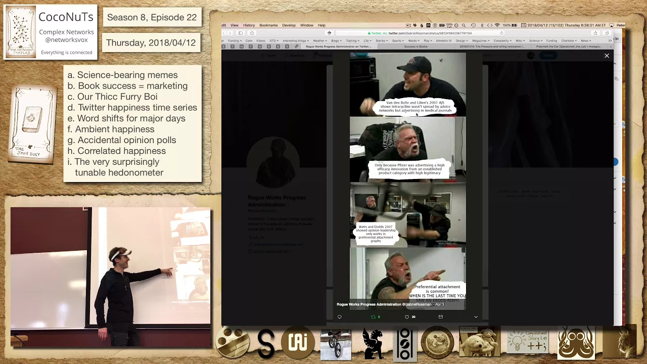
Task: Open the Develop menu
Action: point(289,25)
